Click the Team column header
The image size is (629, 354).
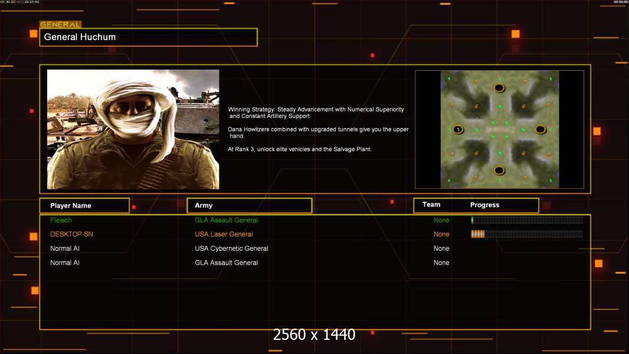click(x=431, y=205)
